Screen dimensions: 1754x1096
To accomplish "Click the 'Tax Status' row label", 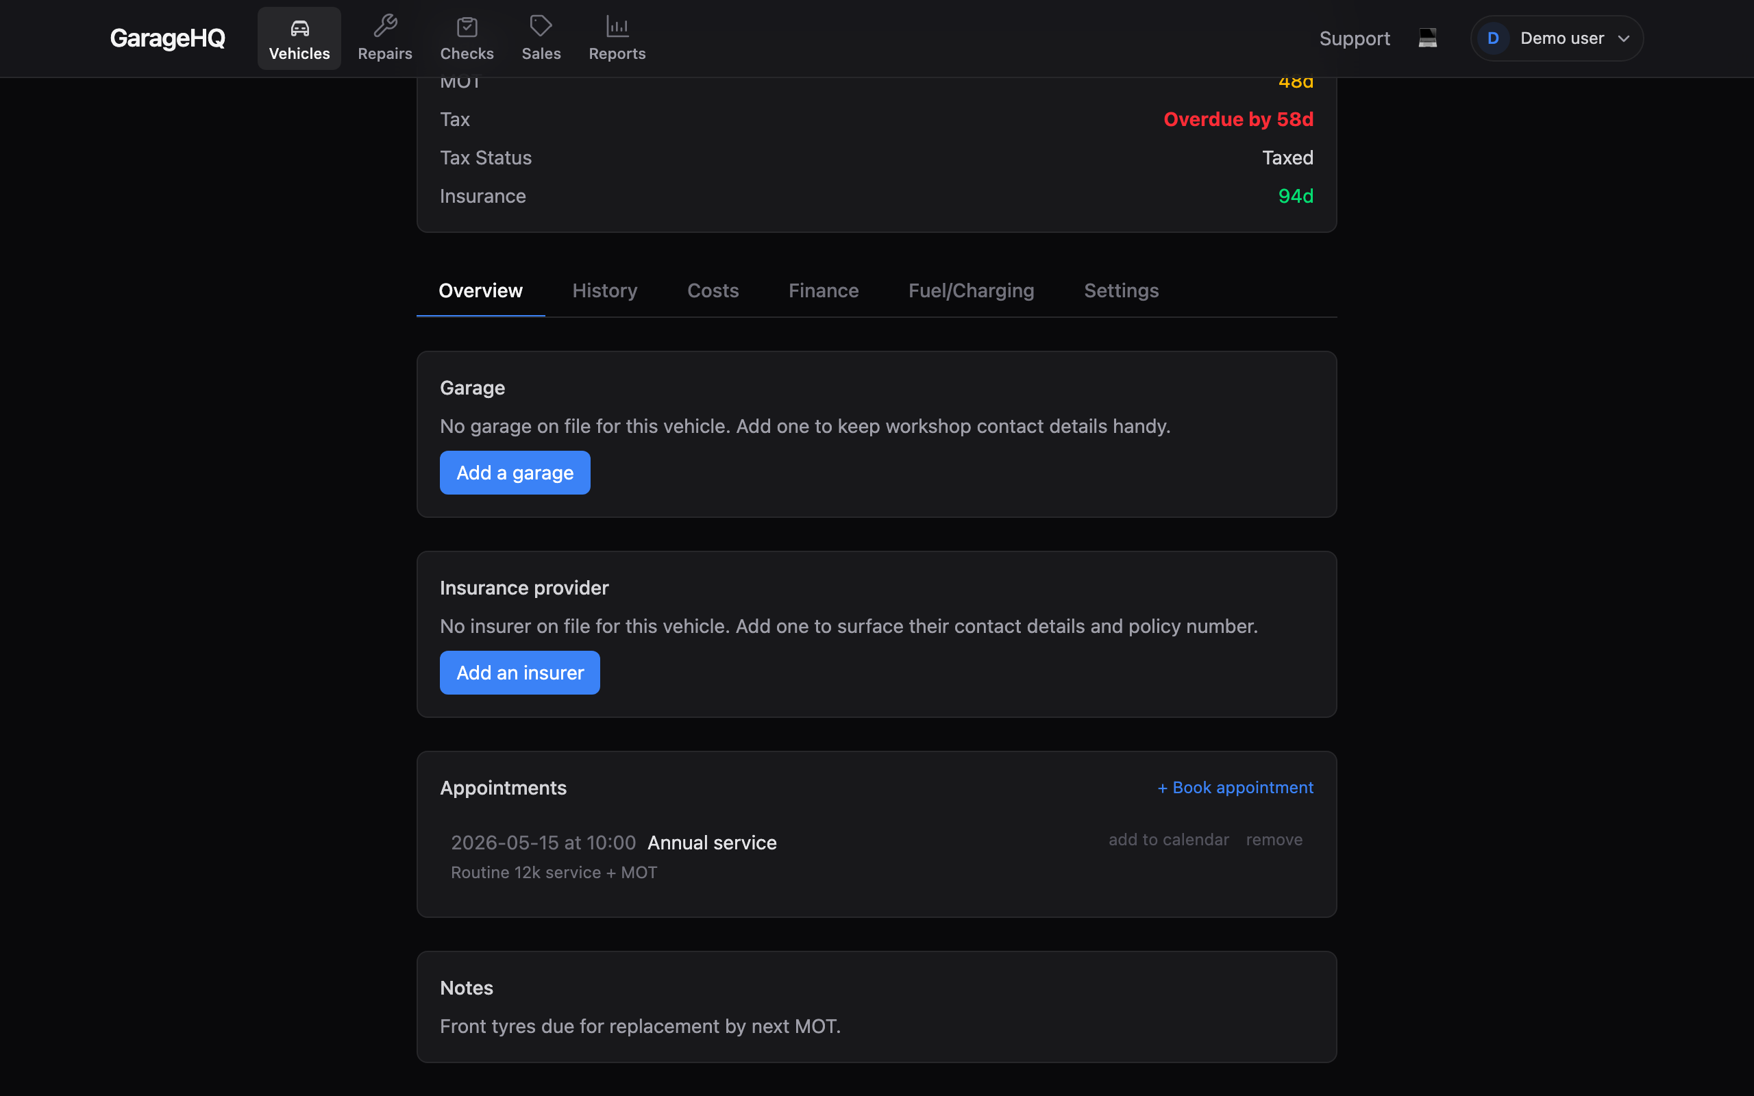I will [x=486, y=158].
